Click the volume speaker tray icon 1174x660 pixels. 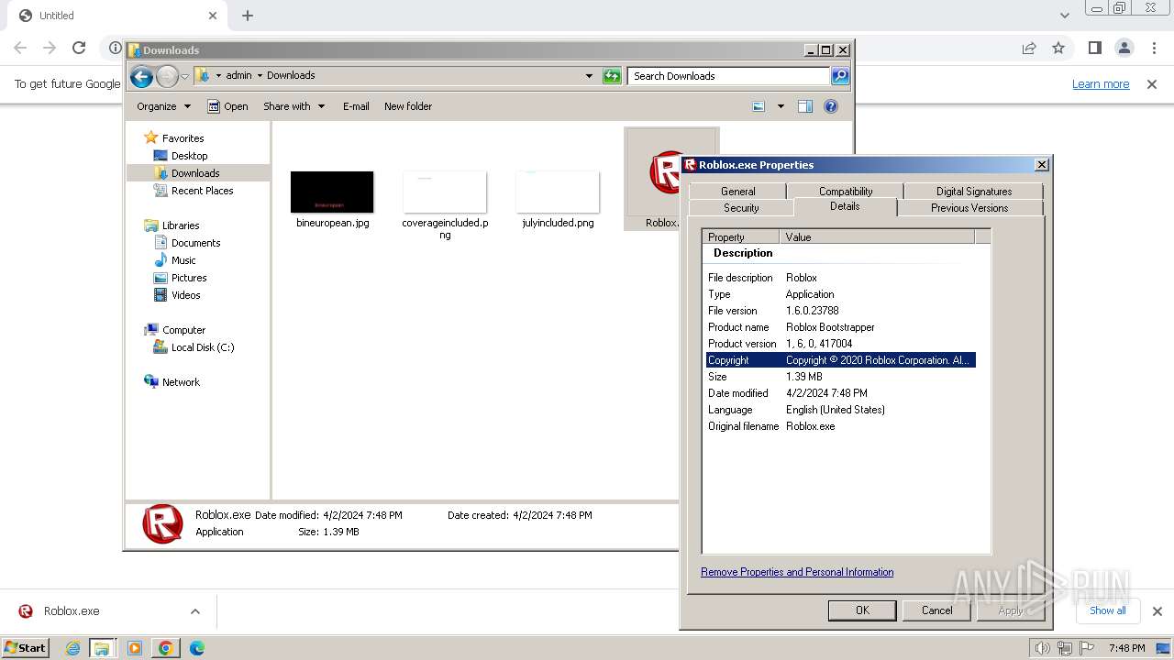[x=1042, y=648]
